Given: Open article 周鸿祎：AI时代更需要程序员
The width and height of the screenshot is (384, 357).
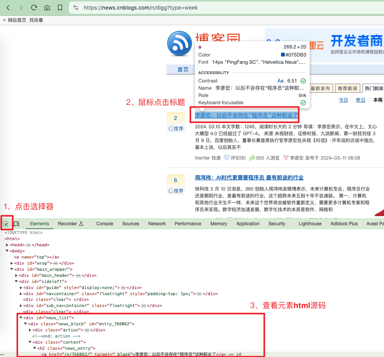Looking at the screenshot, I should point(249,178).
